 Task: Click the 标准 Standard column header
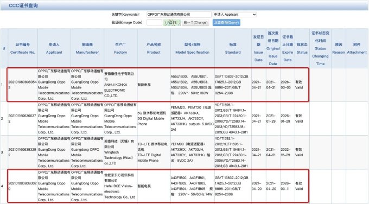233,48
